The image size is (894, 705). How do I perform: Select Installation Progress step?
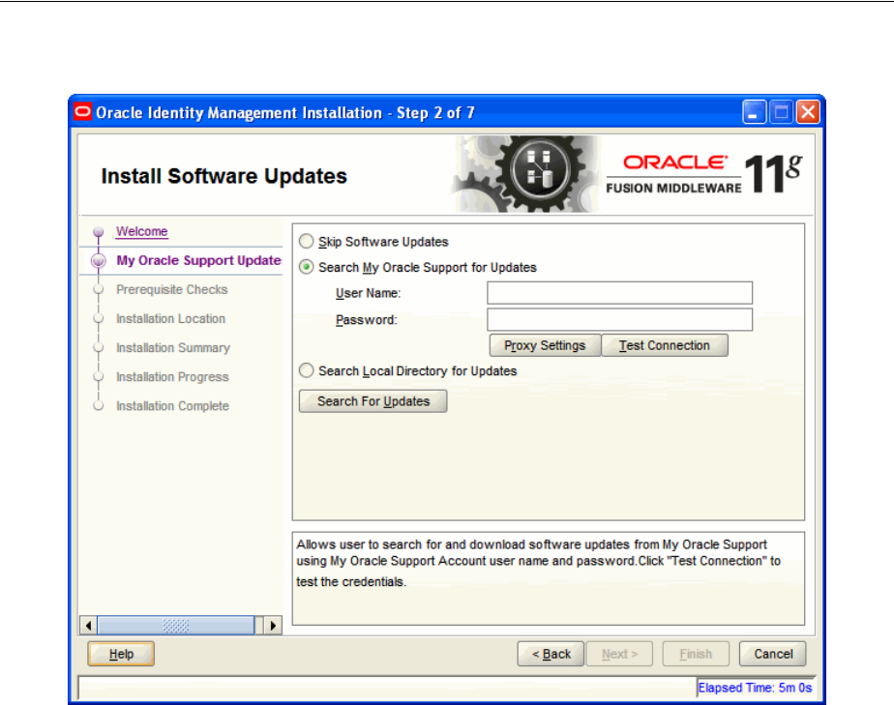[x=172, y=377]
